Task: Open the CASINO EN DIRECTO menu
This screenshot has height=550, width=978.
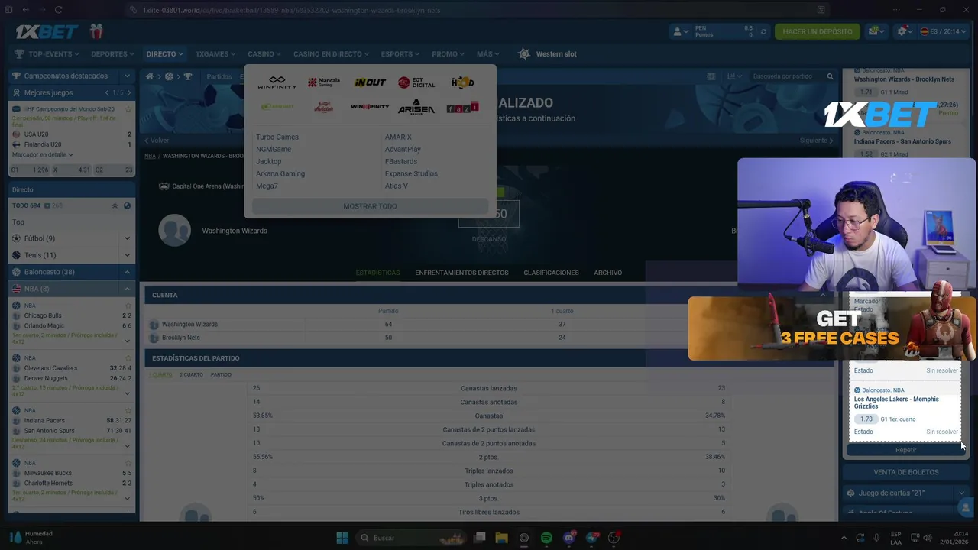Action: pyautogui.click(x=331, y=54)
